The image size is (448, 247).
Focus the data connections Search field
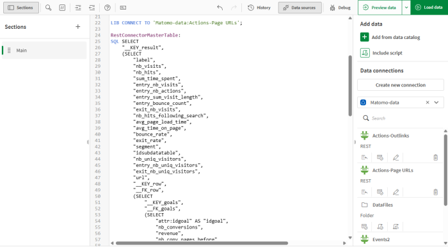[400, 118]
